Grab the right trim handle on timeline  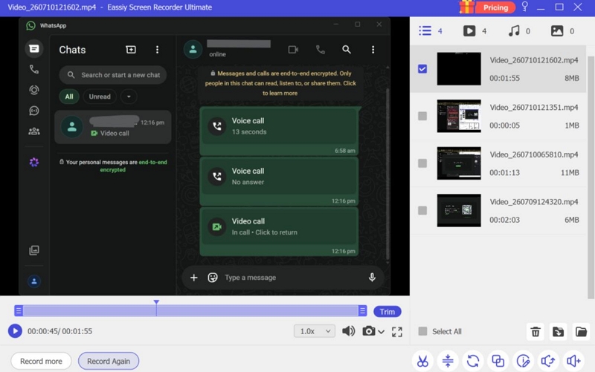tap(362, 311)
